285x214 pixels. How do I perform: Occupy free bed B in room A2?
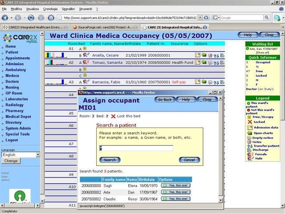85,69
